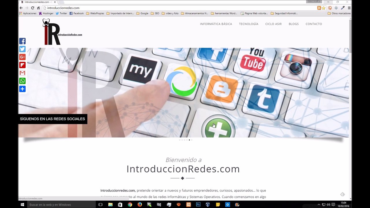Screen dimensions: 370x208
Task: Show hidden system tray icons chevron
Action: click(319, 205)
